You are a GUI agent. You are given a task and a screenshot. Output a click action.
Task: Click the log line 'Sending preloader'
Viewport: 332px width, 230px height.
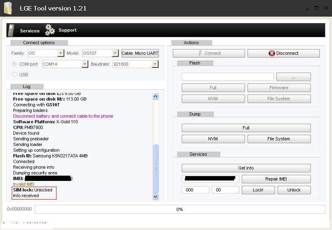[x=31, y=139]
